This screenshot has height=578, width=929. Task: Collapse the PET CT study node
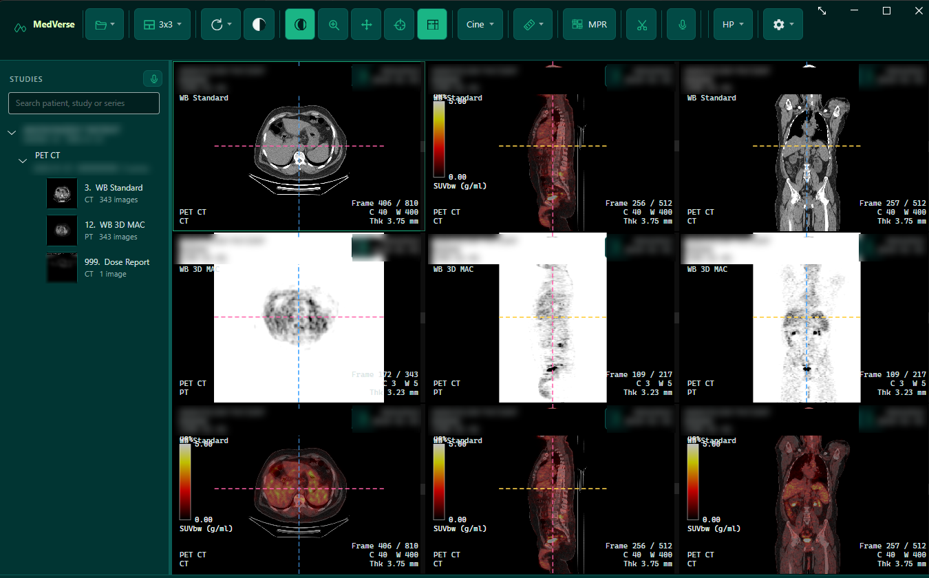click(23, 160)
